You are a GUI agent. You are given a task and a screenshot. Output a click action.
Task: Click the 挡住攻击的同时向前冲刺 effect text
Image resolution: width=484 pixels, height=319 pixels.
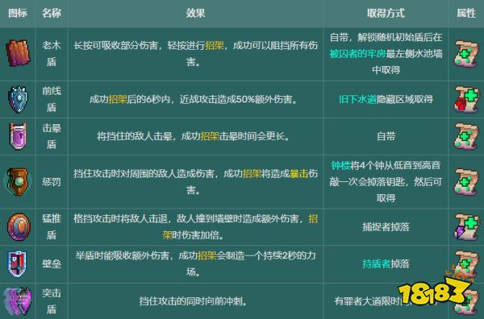[x=194, y=301]
